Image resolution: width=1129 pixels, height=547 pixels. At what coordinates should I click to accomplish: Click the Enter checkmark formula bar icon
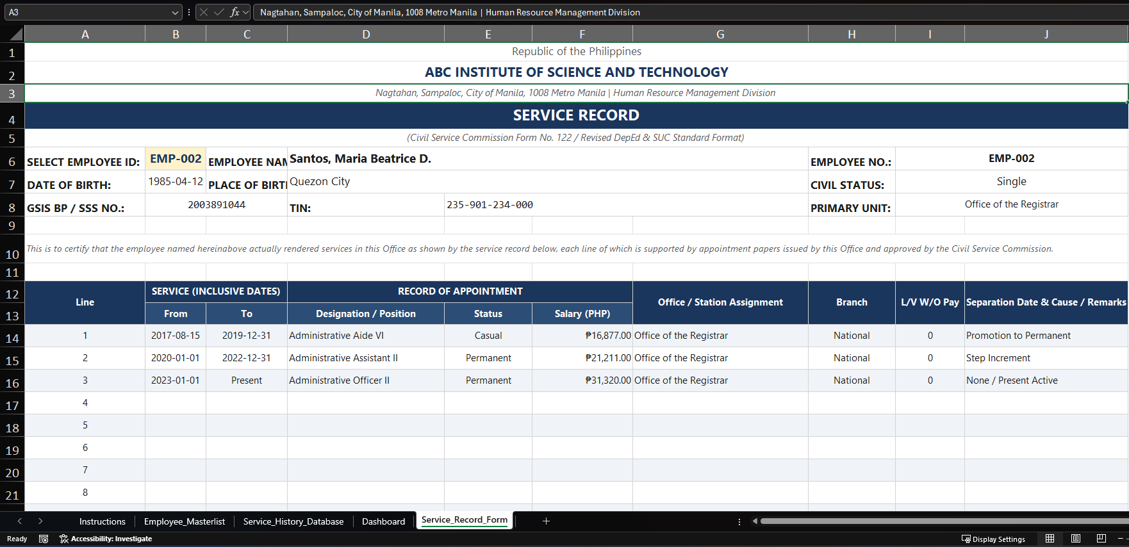[219, 12]
